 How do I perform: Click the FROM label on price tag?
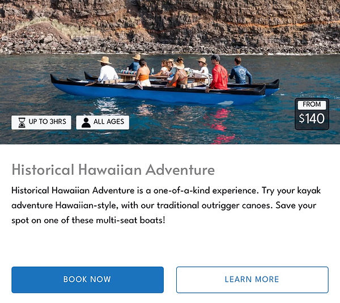(x=312, y=104)
